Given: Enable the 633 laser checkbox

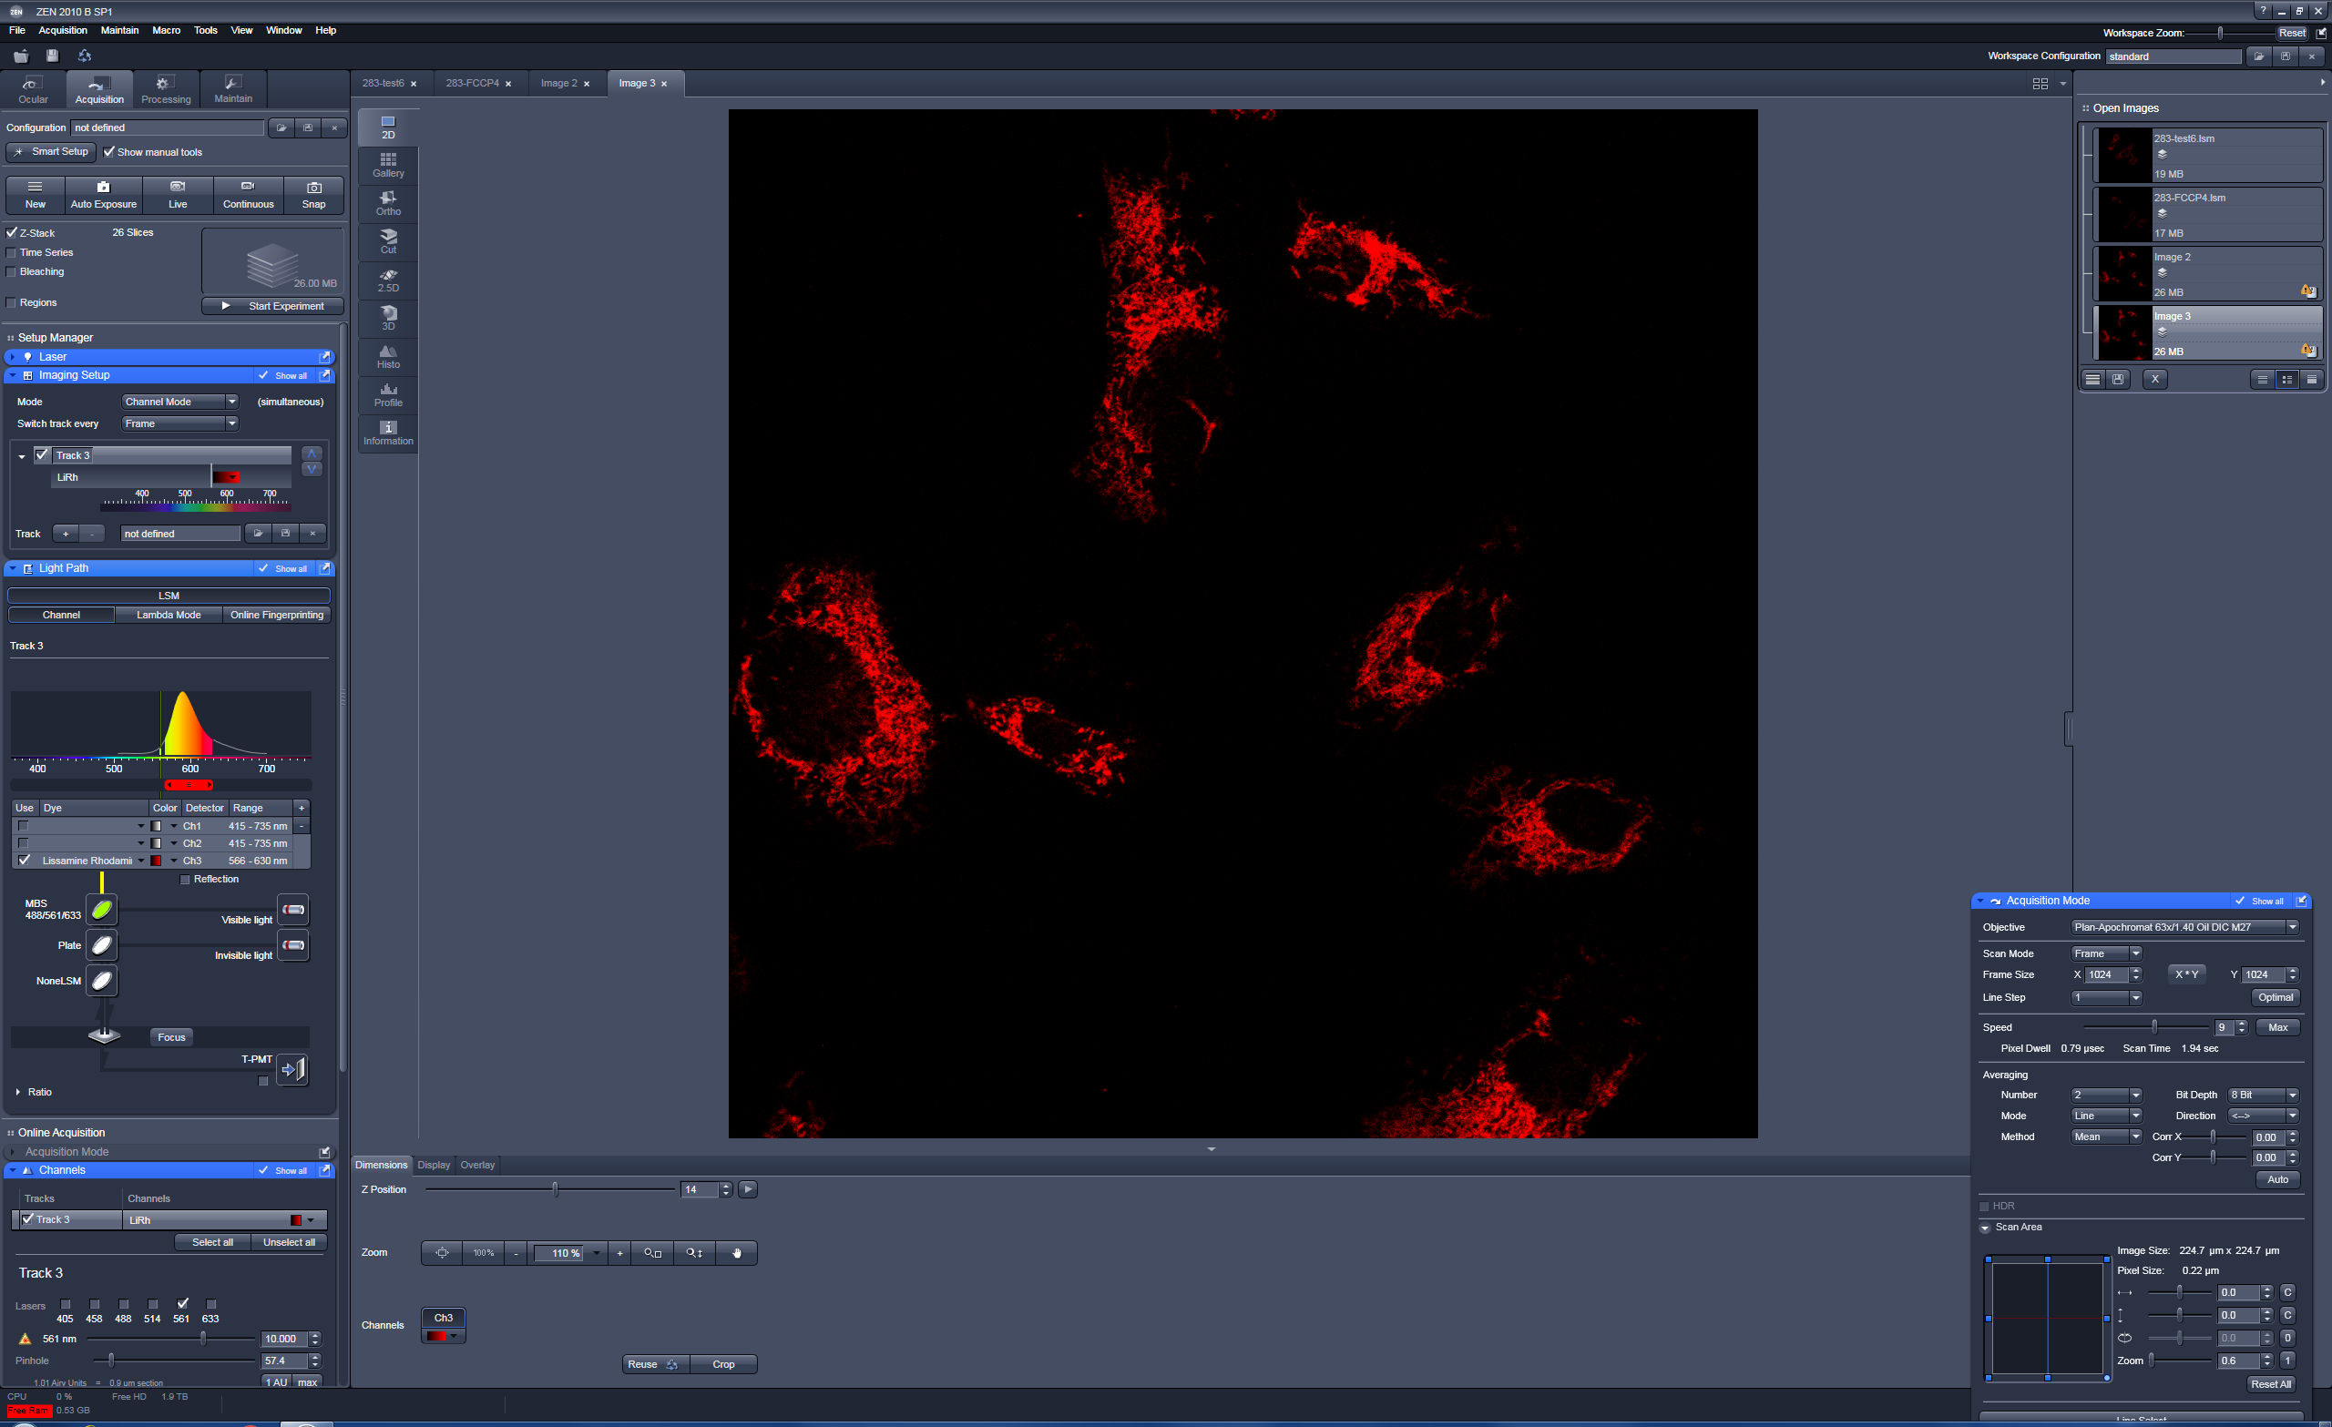Looking at the screenshot, I should click(211, 1304).
